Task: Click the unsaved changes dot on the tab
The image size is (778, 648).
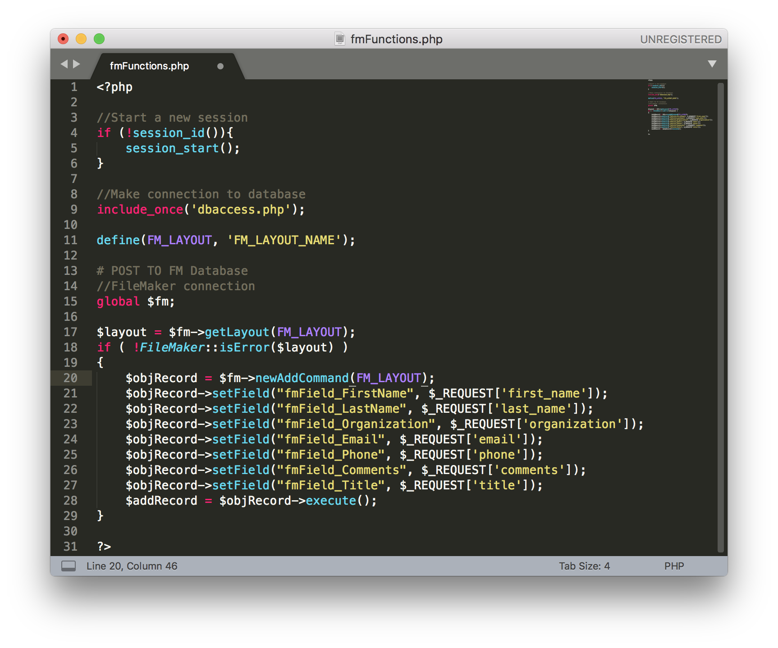Action: (x=220, y=66)
